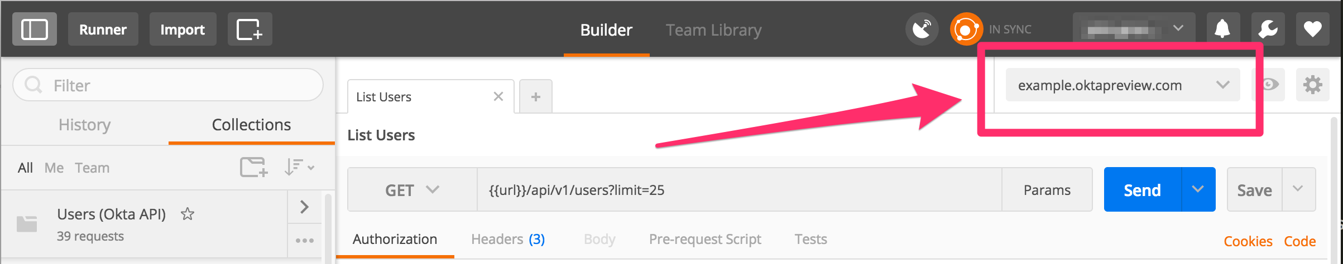The height and width of the screenshot is (264, 1343).
Task: Star the Users (Okta API) collection
Action: pos(188,214)
